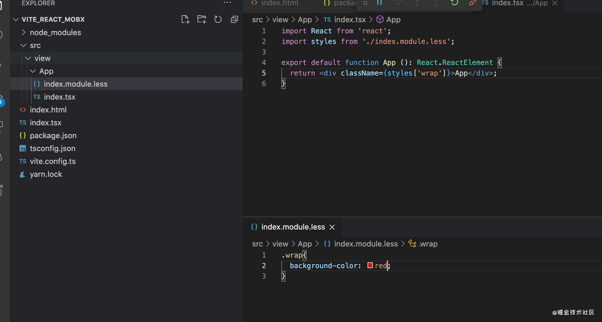This screenshot has width=602, height=322.
Task: Pause the debug session
Action: 379,3
